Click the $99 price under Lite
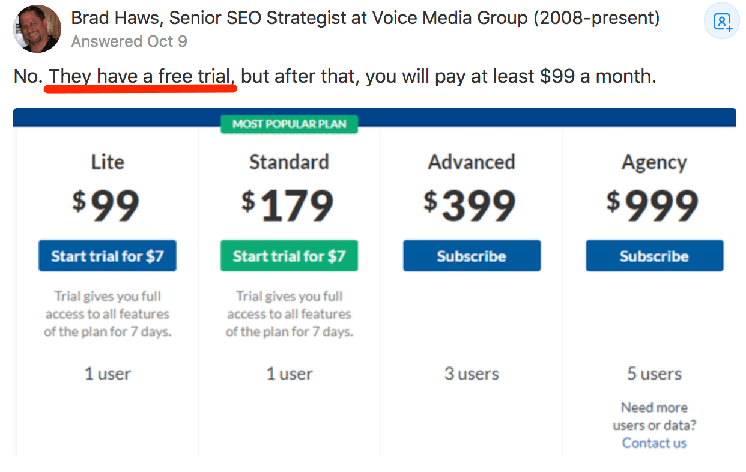This screenshot has width=746, height=472. [107, 205]
